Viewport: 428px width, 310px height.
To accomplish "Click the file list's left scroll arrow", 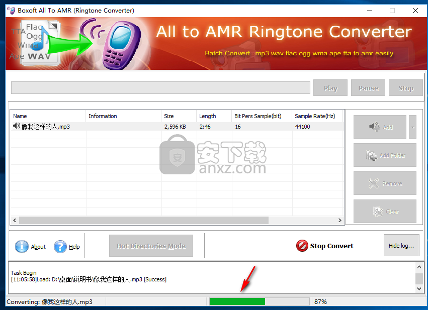I will pos(15,220).
